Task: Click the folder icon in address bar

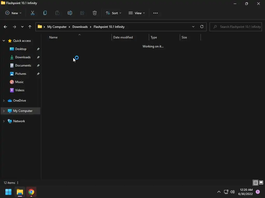Action: coord(40,27)
